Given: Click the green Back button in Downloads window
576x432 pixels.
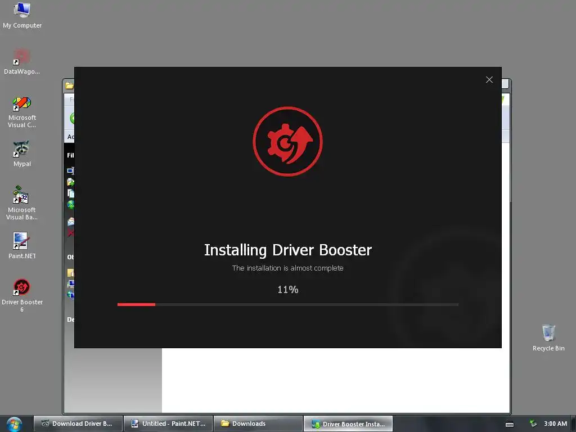Looking at the screenshot, I should pos(72,118).
